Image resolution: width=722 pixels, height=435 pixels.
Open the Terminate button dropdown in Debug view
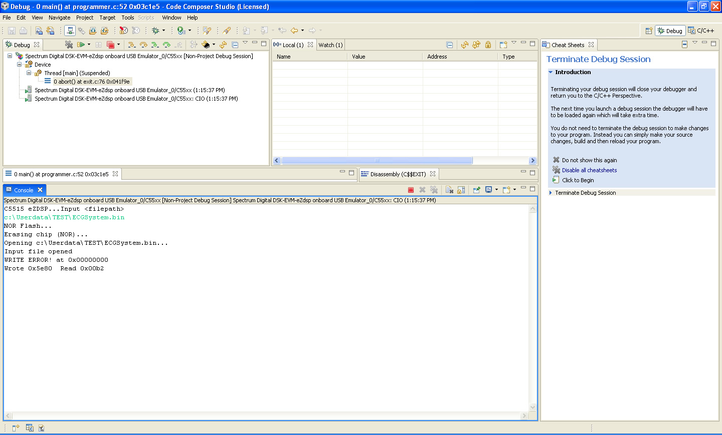[118, 45]
